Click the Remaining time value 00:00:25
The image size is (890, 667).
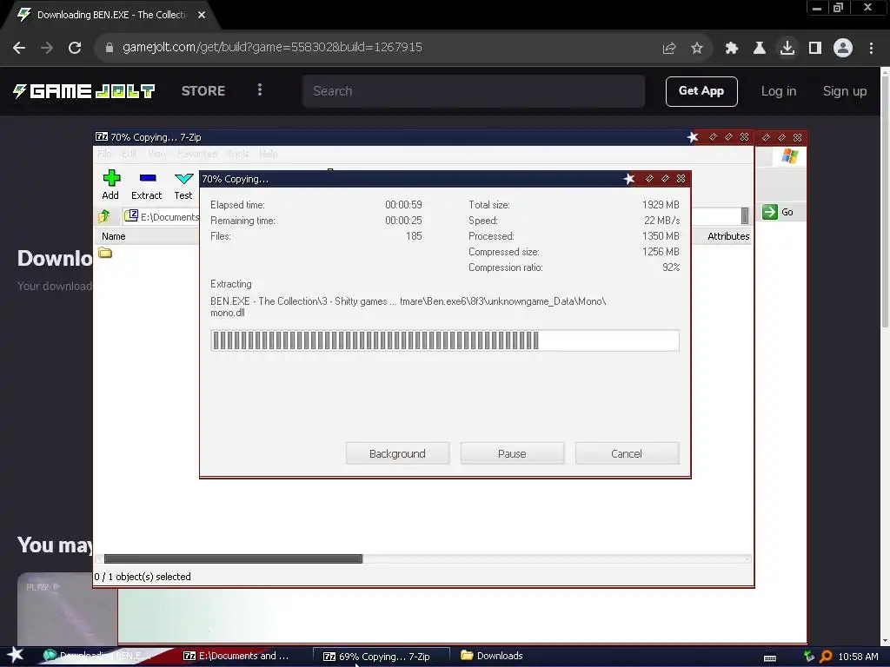[x=403, y=221]
